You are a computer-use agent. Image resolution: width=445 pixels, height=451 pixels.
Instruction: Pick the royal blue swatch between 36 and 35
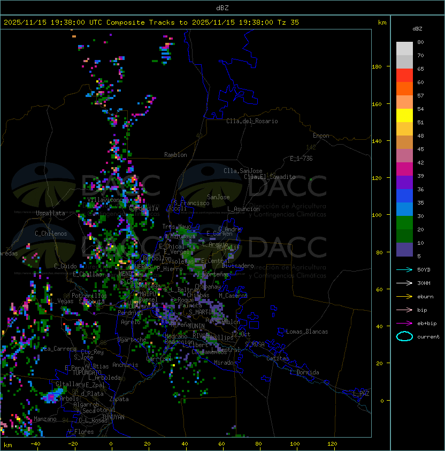(x=404, y=196)
